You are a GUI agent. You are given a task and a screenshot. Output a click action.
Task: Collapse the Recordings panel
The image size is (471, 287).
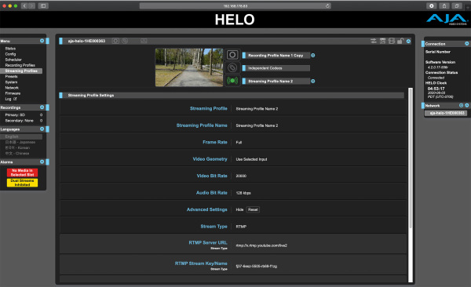(x=42, y=107)
